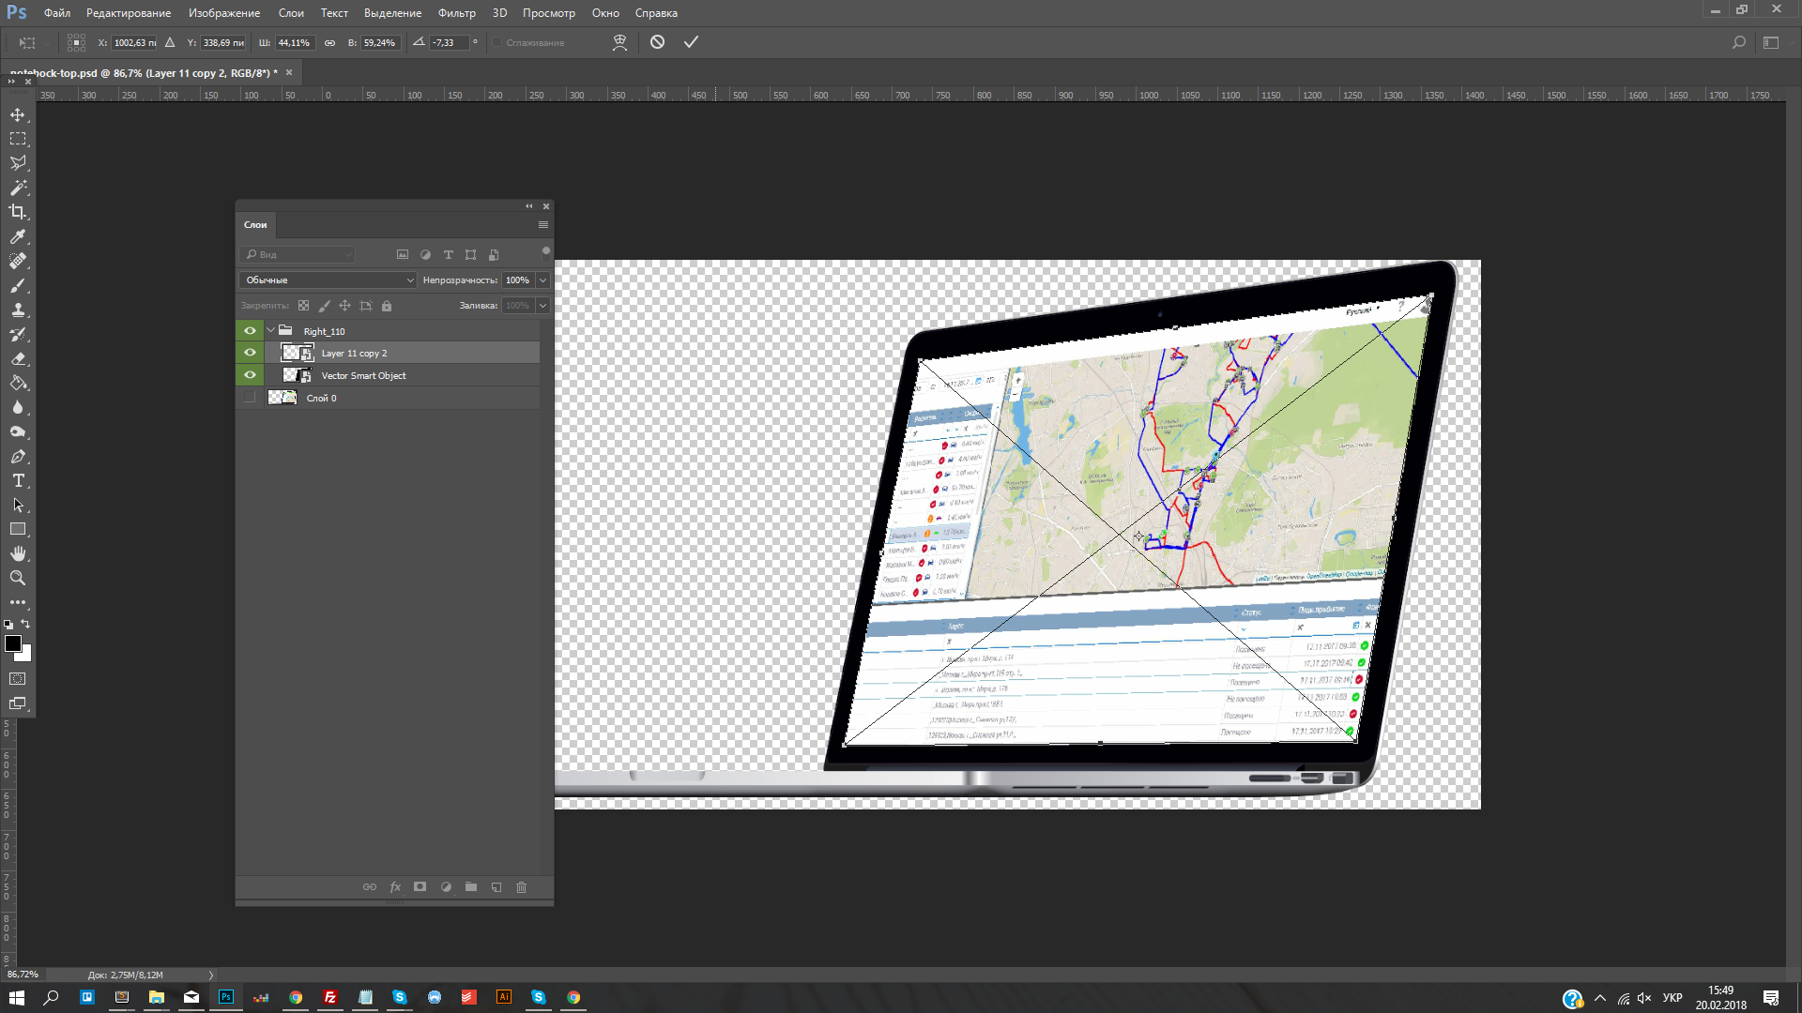
Task: Toggle relative positioning triangle icon
Action: (x=170, y=42)
